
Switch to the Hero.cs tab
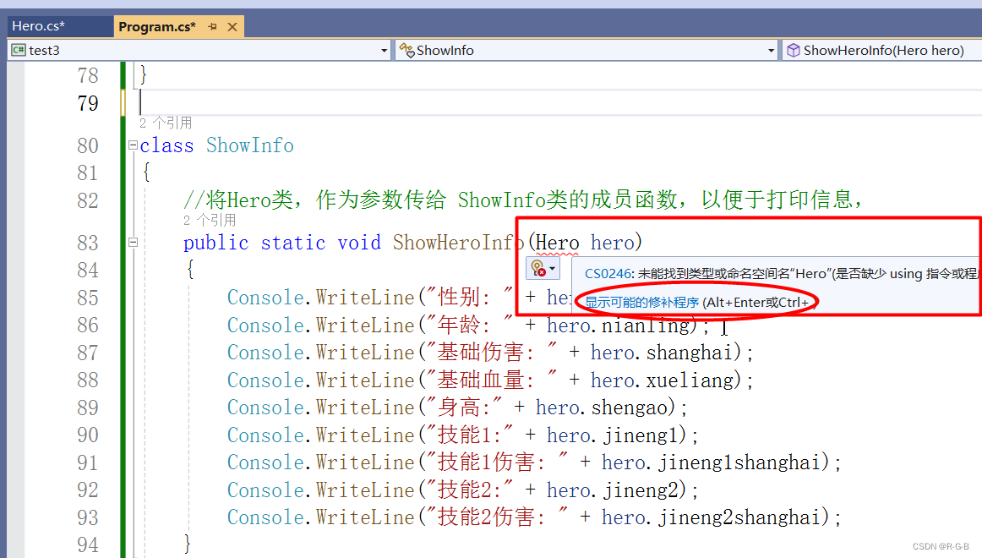click(x=39, y=26)
